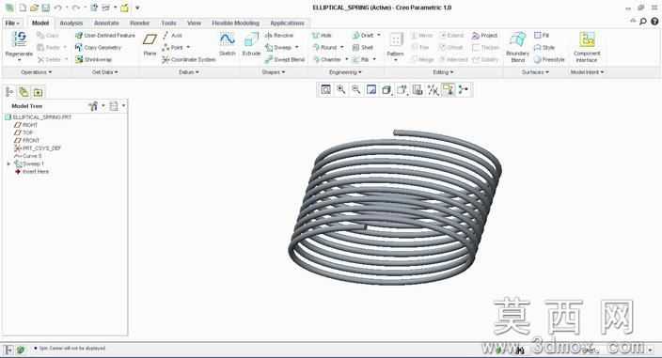Switch to the Favorites navigator tab

tap(38, 92)
